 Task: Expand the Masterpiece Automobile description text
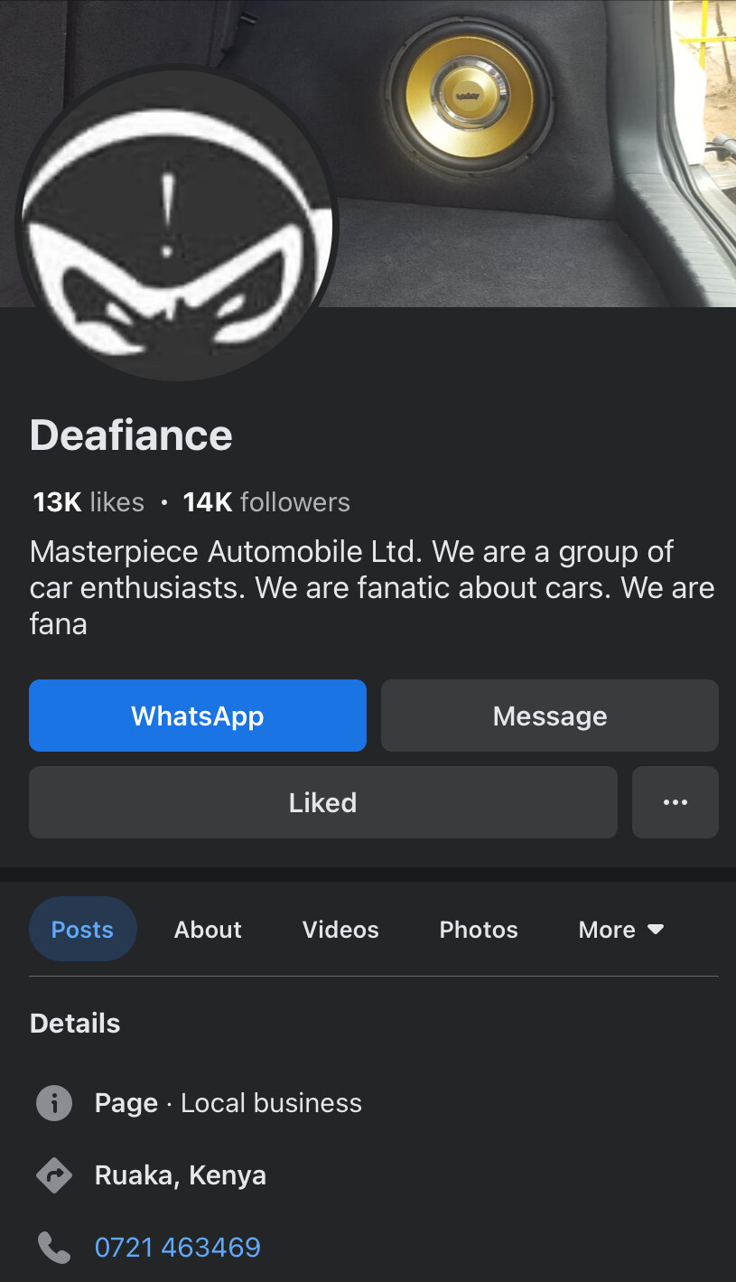(371, 587)
